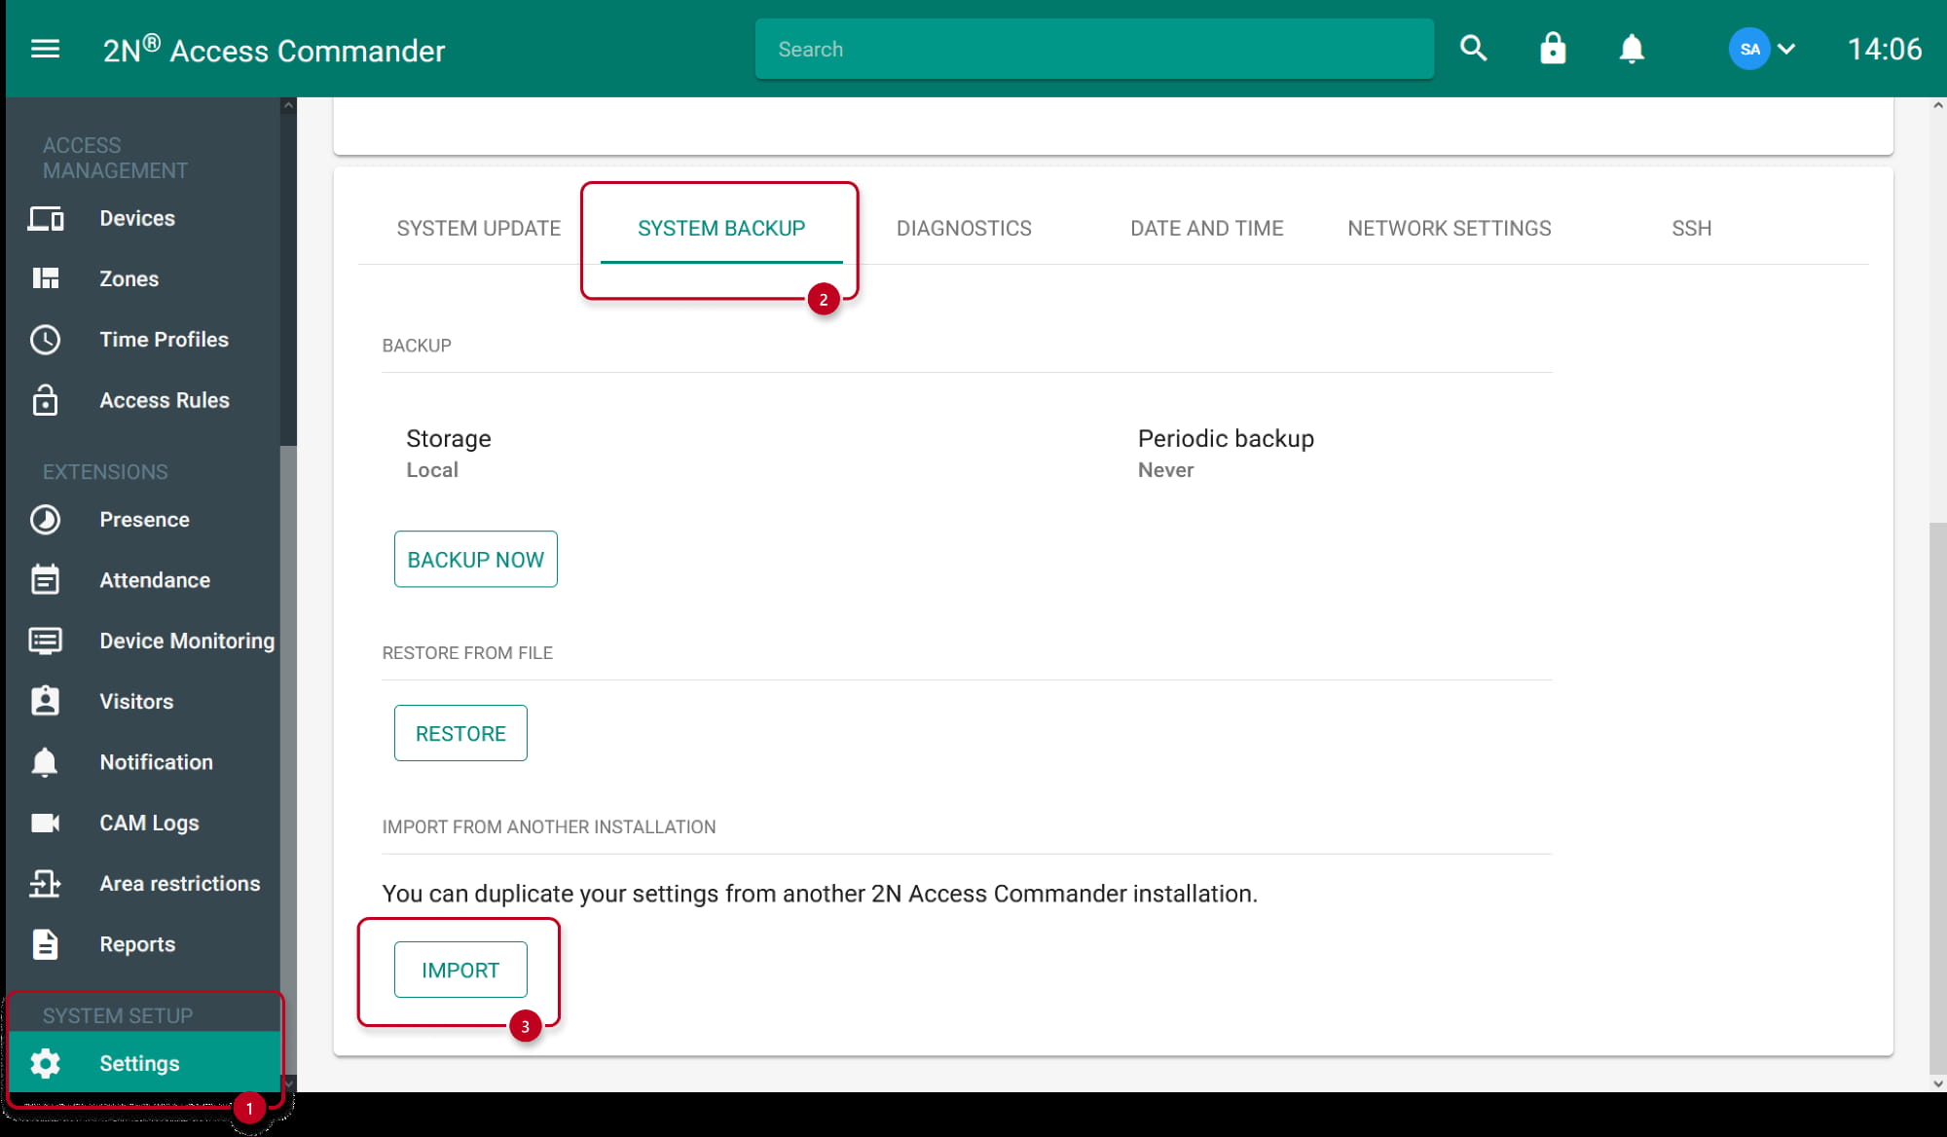Expand the user account dropdown arrow
Screen dimensions: 1947x1137
click(x=1786, y=49)
